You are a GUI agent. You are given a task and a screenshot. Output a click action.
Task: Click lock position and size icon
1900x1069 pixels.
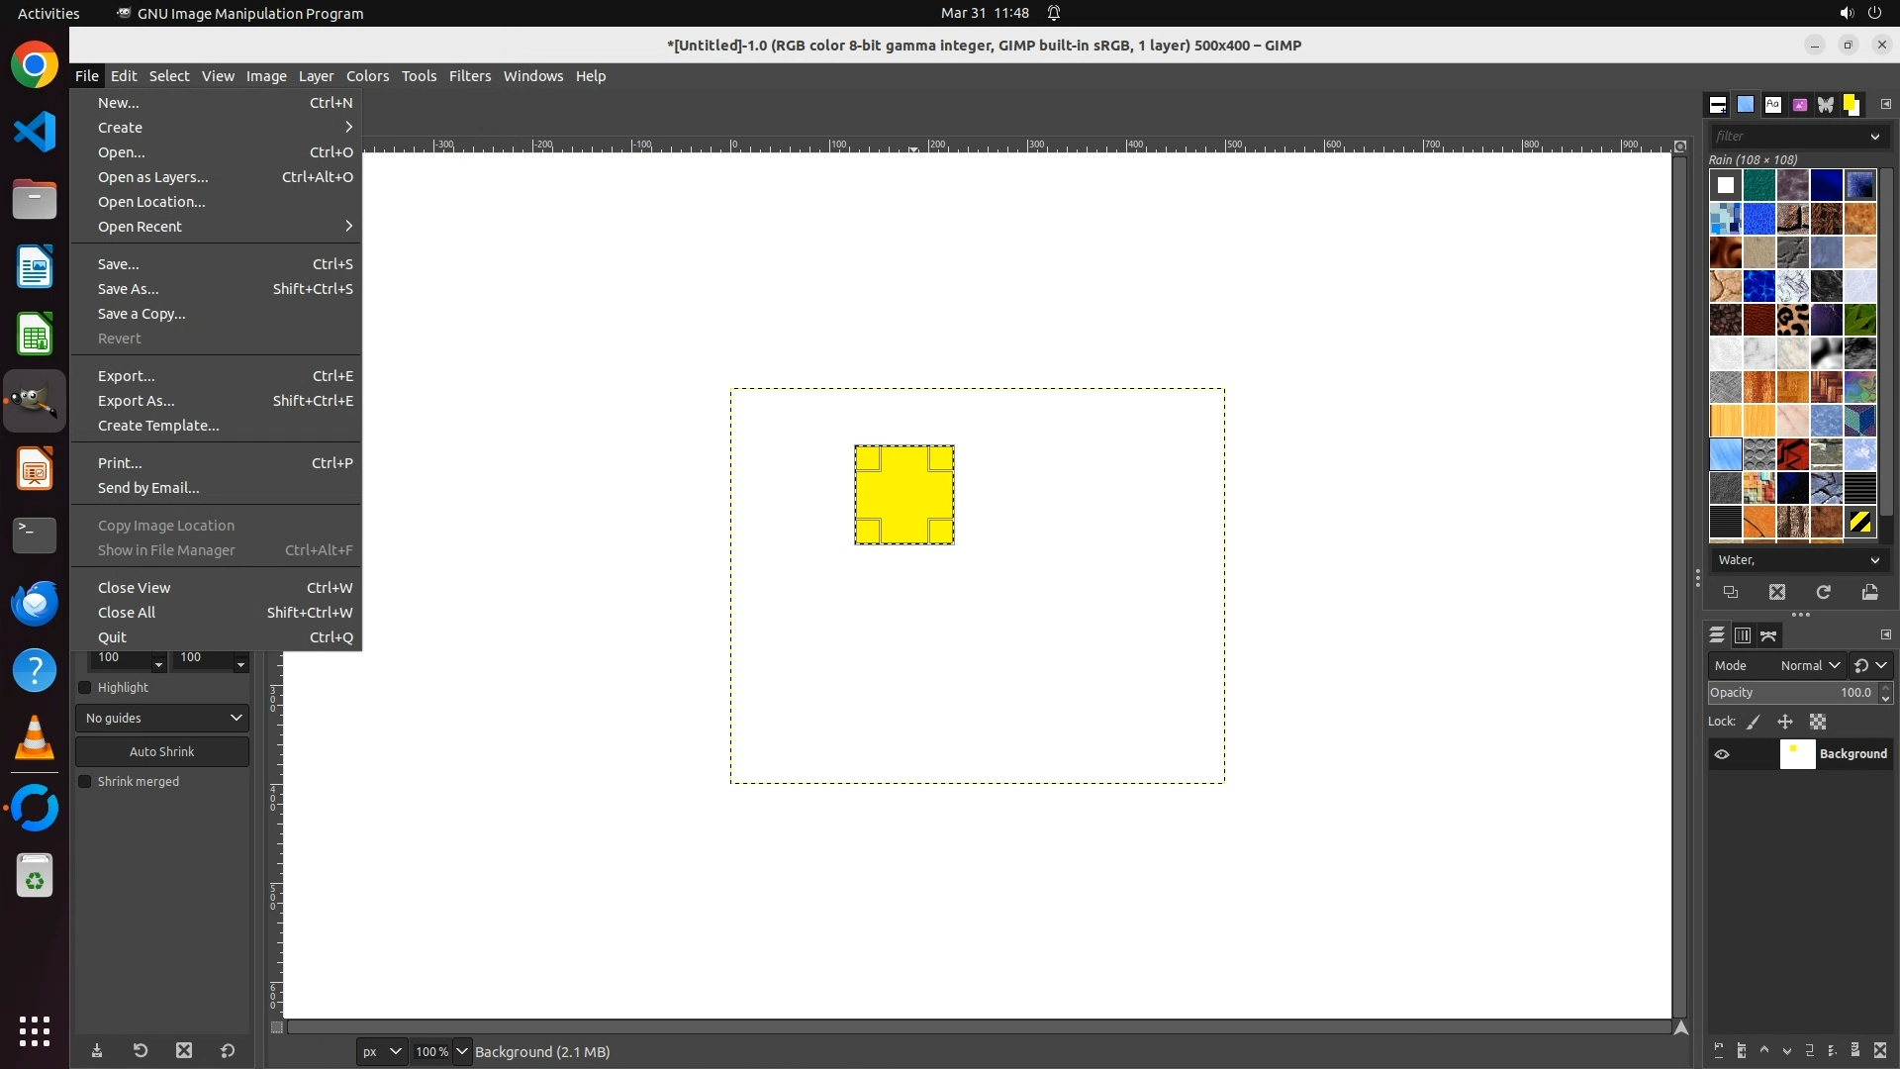click(1785, 722)
